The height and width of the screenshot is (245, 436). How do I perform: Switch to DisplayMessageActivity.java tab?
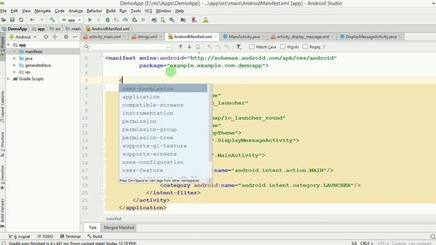(x=371, y=37)
